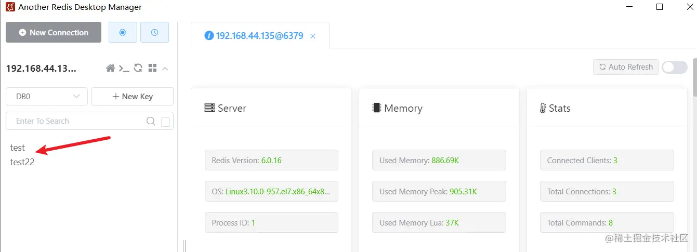Select the key named test22
The width and height of the screenshot is (697, 252).
[x=22, y=162]
